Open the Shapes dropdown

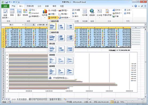(33, 10)
